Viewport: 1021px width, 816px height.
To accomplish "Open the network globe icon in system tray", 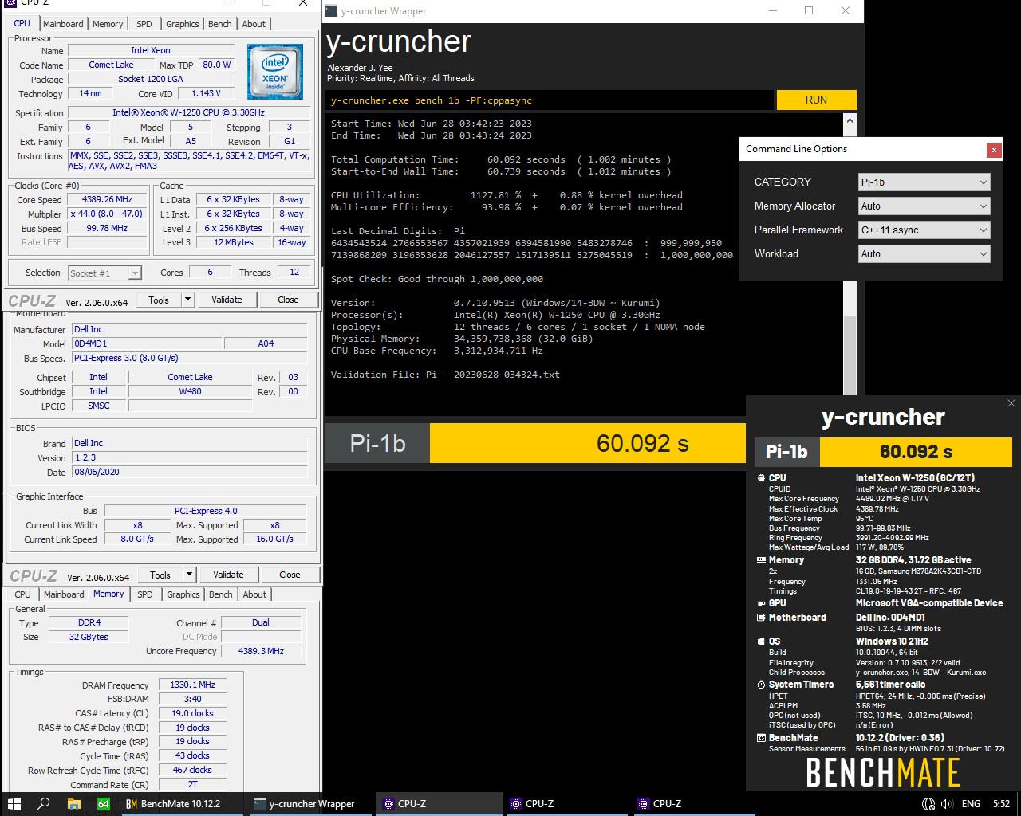I will tap(928, 804).
